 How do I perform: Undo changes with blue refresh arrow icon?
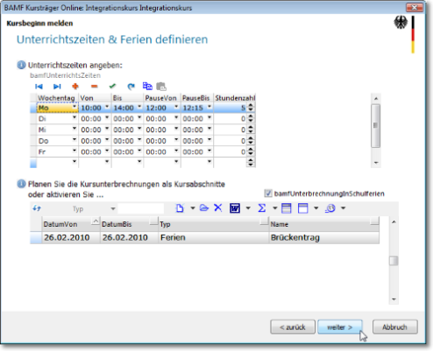tap(131, 87)
